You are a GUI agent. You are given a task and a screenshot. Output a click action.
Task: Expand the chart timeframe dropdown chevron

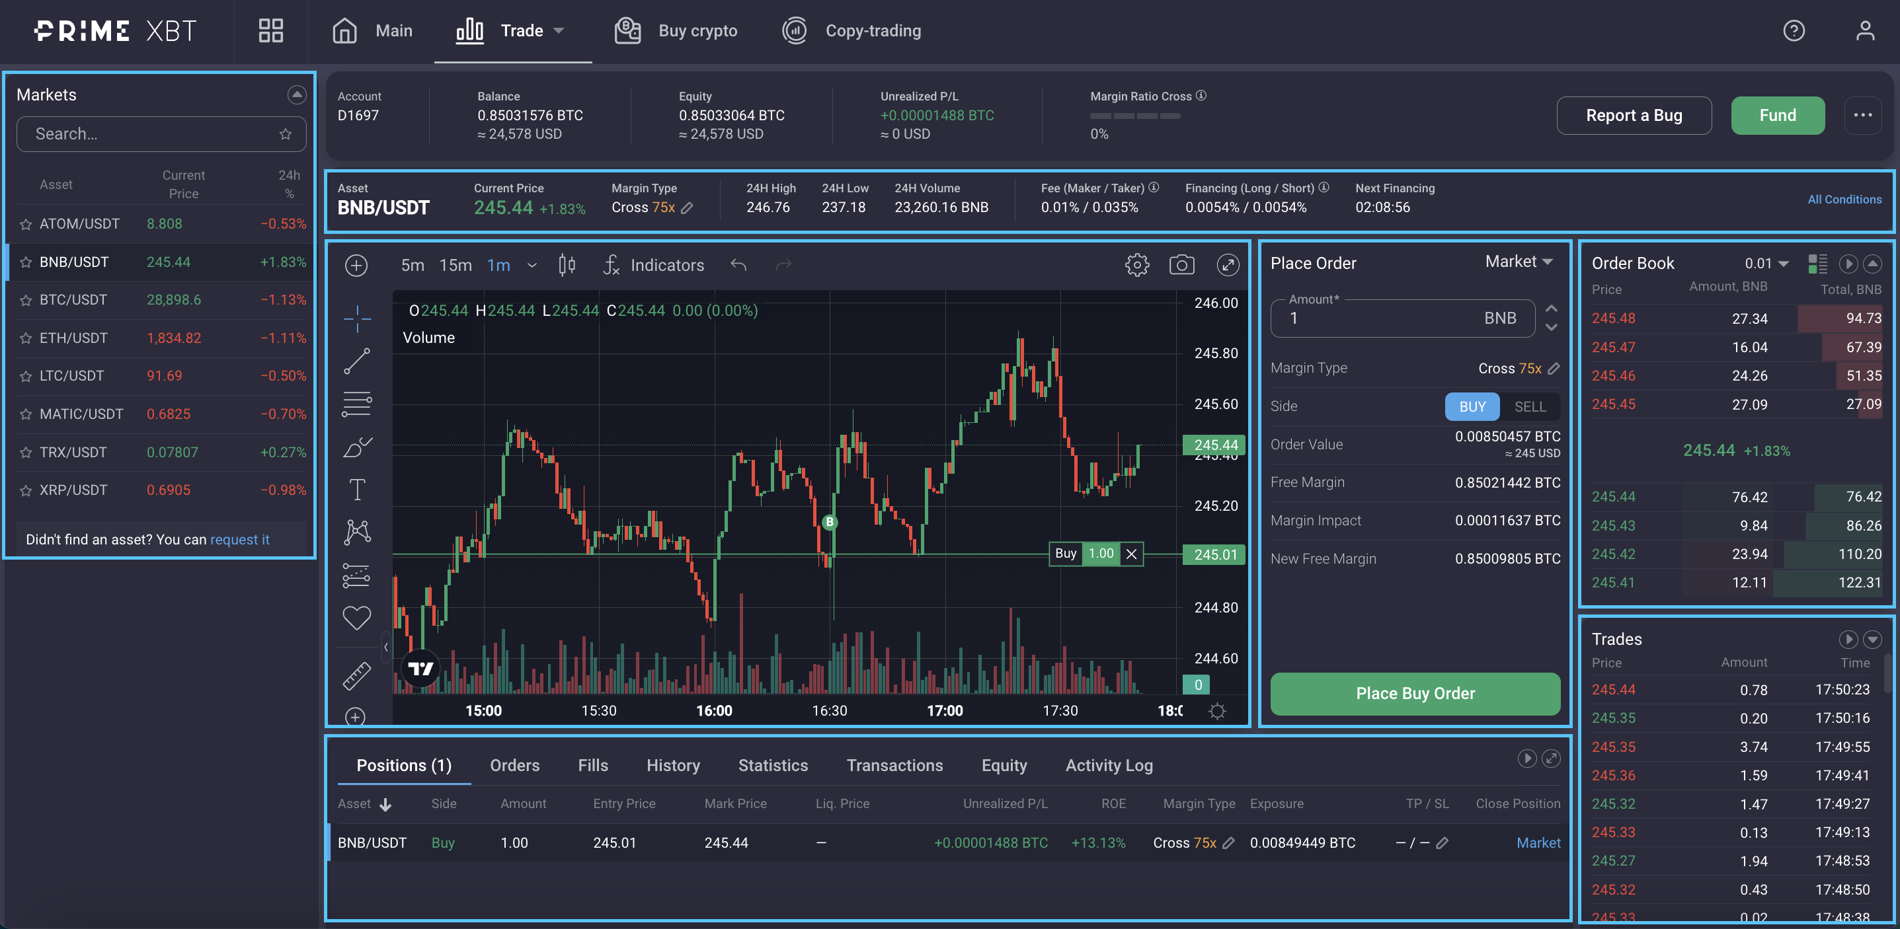tap(532, 266)
